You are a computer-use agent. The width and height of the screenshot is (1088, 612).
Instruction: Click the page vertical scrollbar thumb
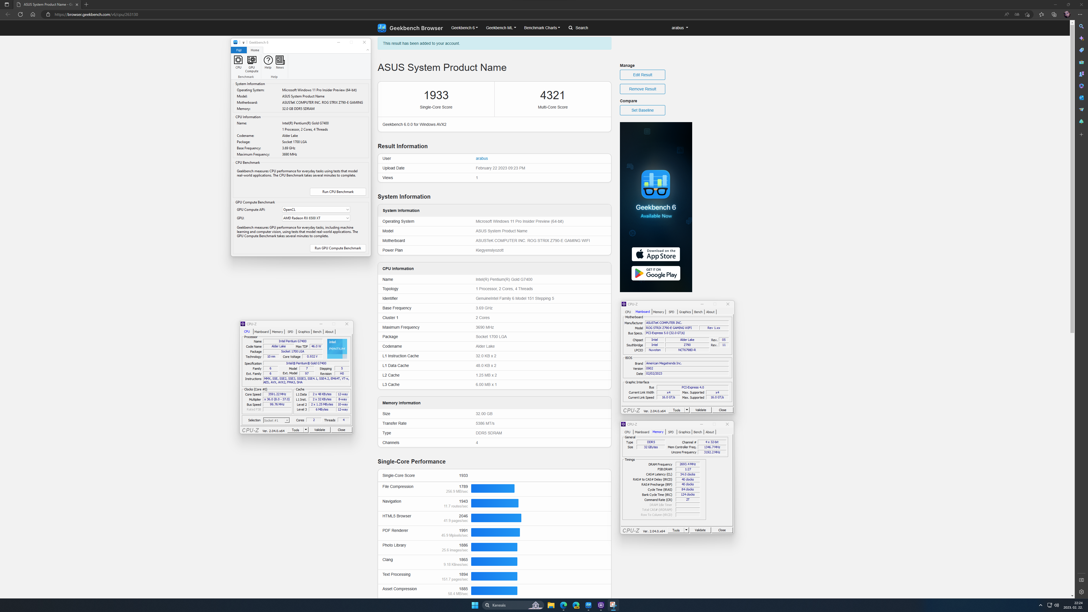tap(1072, 179)
